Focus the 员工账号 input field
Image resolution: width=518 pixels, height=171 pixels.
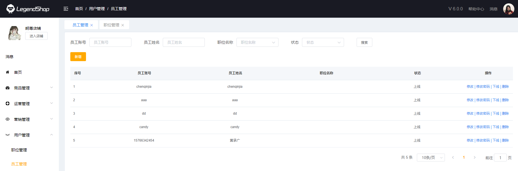coord(110,42)
